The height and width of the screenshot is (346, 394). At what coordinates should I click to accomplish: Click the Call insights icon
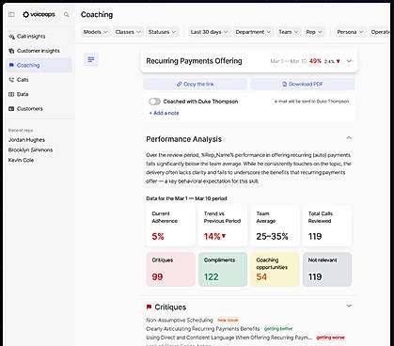(11, 37)
